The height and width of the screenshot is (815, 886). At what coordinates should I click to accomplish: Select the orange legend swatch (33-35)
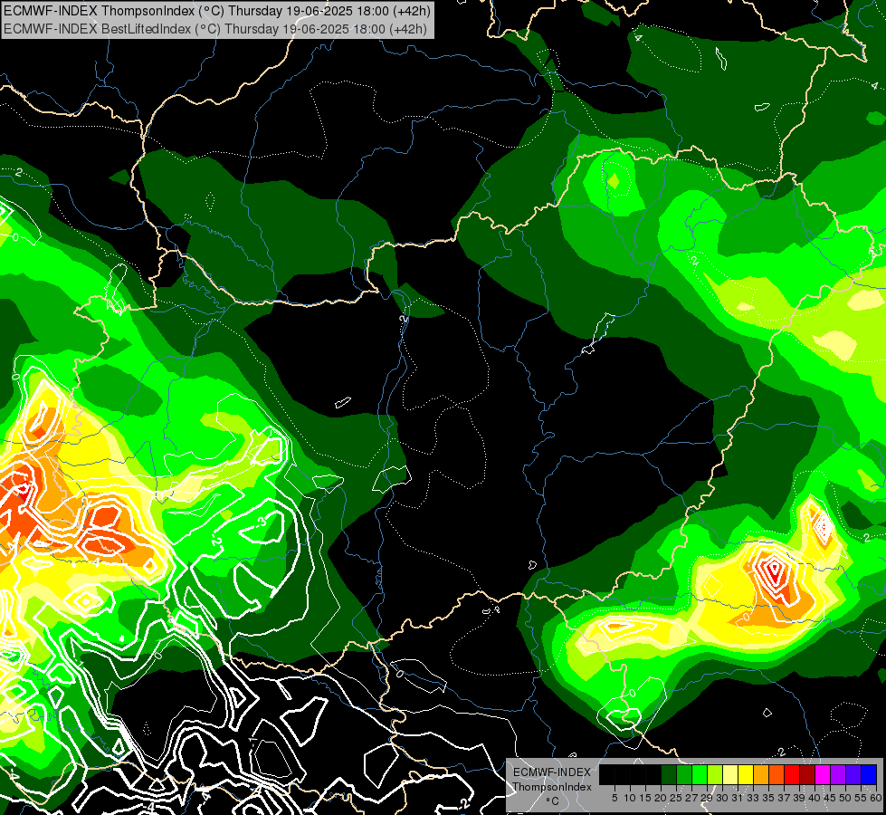[761, 774]
